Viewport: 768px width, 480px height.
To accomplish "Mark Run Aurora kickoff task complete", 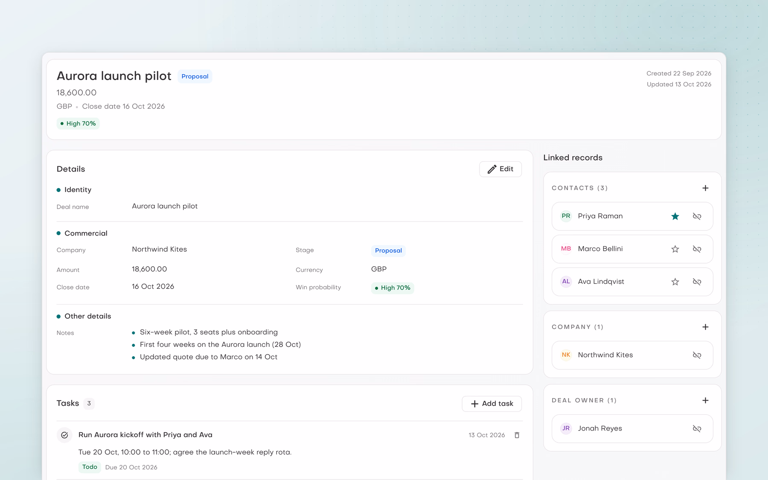I will click(64, 435).
